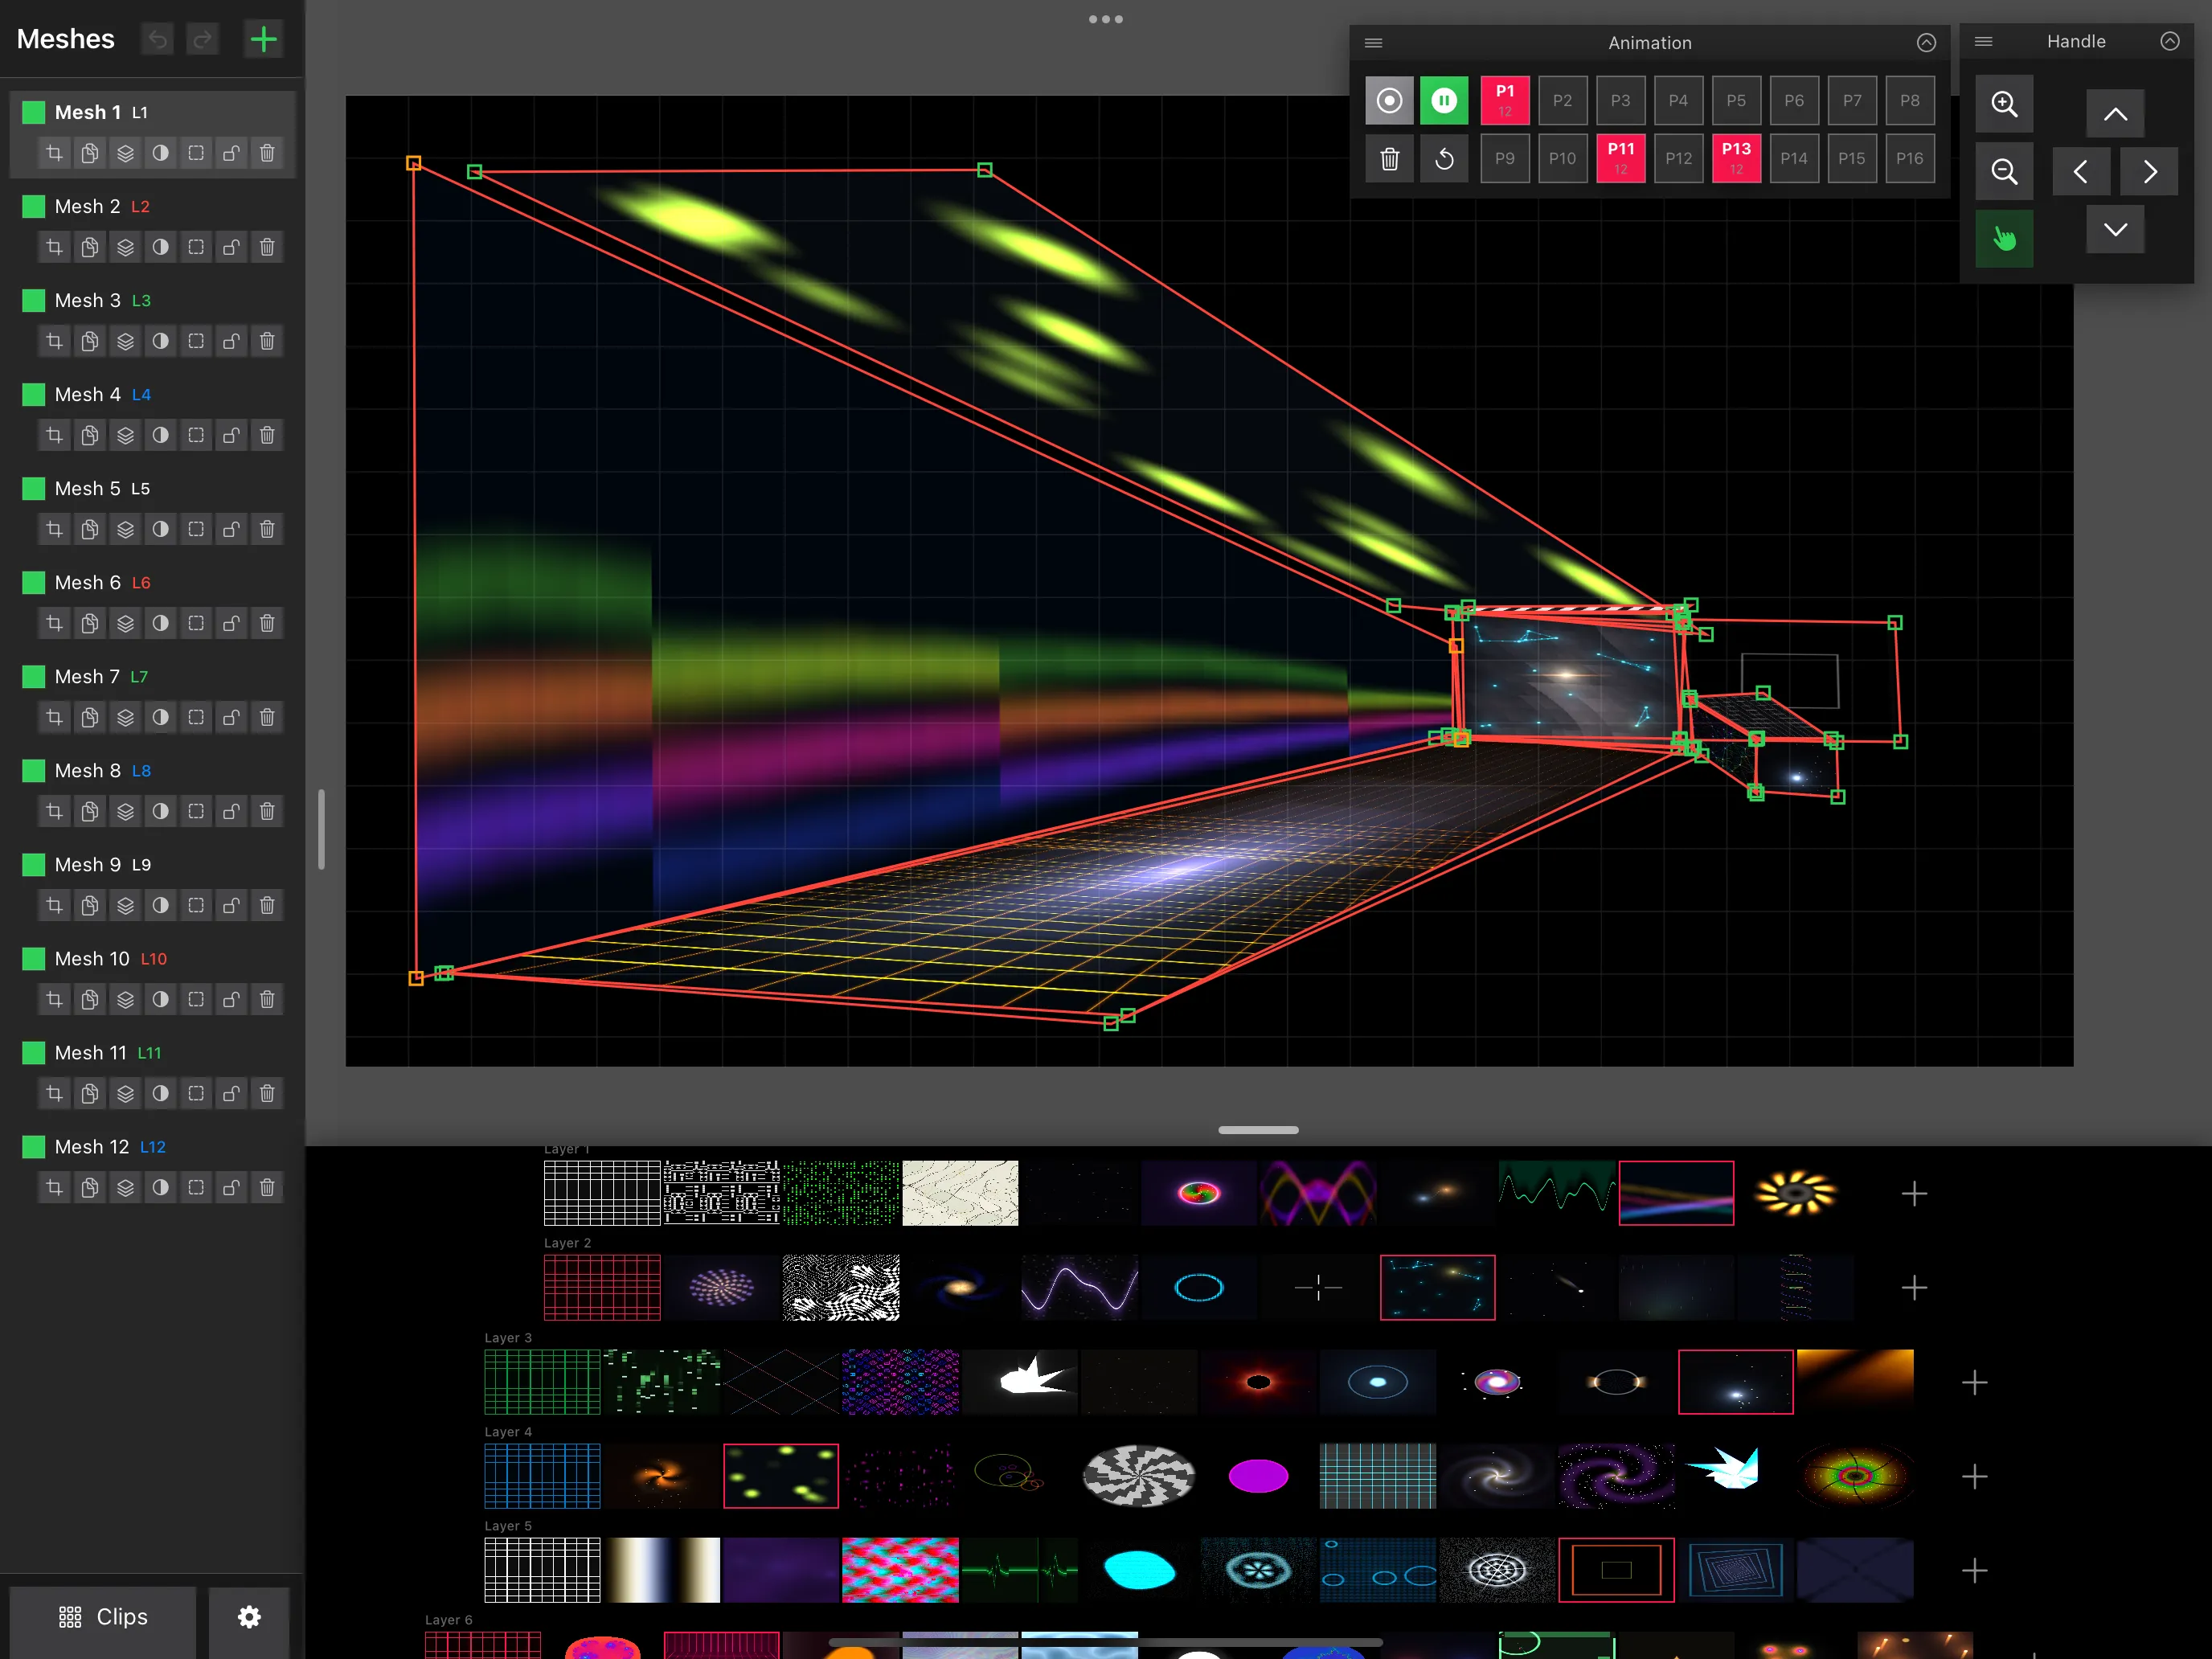The image size is (2212, 1659).
Task: Open the three-dots menu at top
Action: point(1105,19)
